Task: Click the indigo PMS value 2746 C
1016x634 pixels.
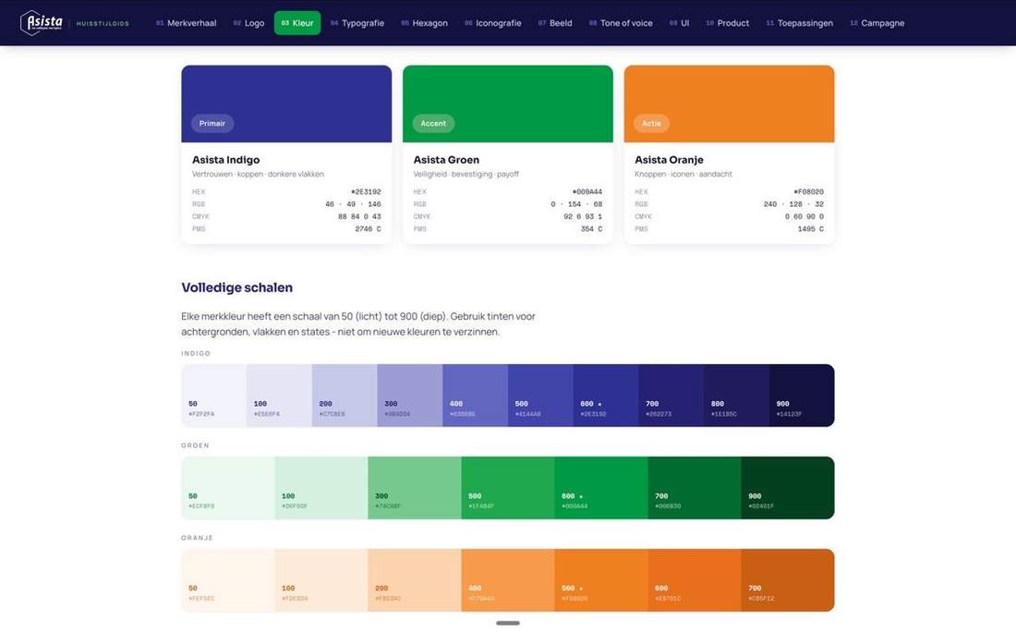Action: click(368, 229)
